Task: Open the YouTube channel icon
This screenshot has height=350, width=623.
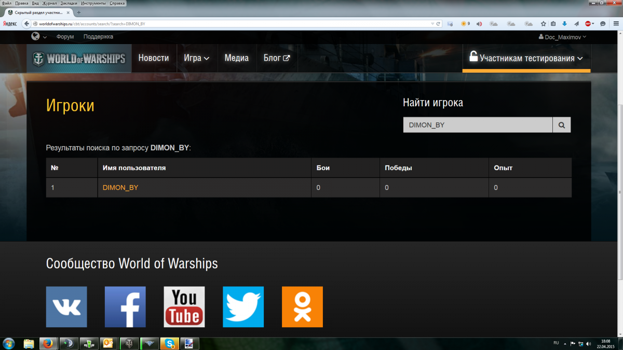Action: [x=184, y=307]
